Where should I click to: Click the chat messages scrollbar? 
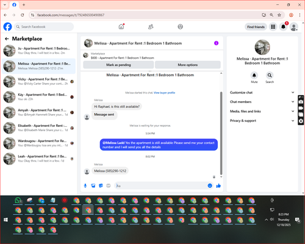(221, 133)
